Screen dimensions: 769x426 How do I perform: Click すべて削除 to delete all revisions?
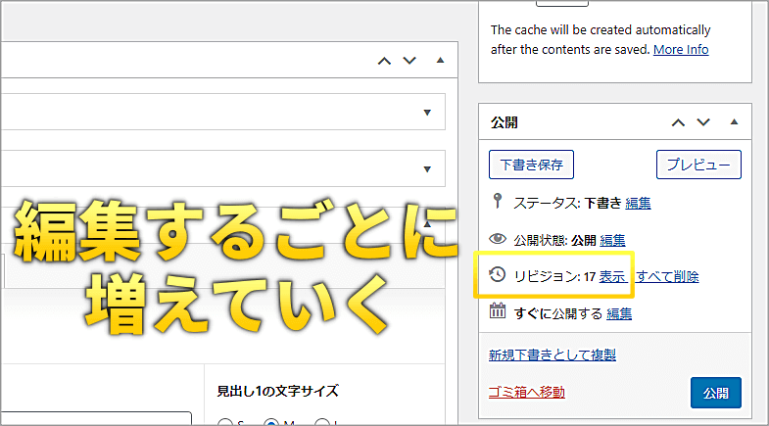(667, 276)
